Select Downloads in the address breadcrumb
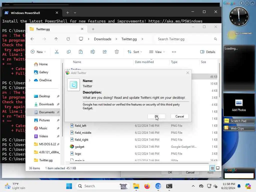Viewport: 256px width, 192px height. click(102, 39)
